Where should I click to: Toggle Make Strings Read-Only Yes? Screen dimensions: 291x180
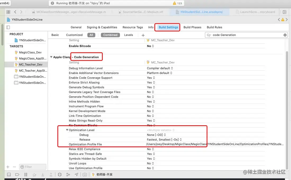pos(151,121)
